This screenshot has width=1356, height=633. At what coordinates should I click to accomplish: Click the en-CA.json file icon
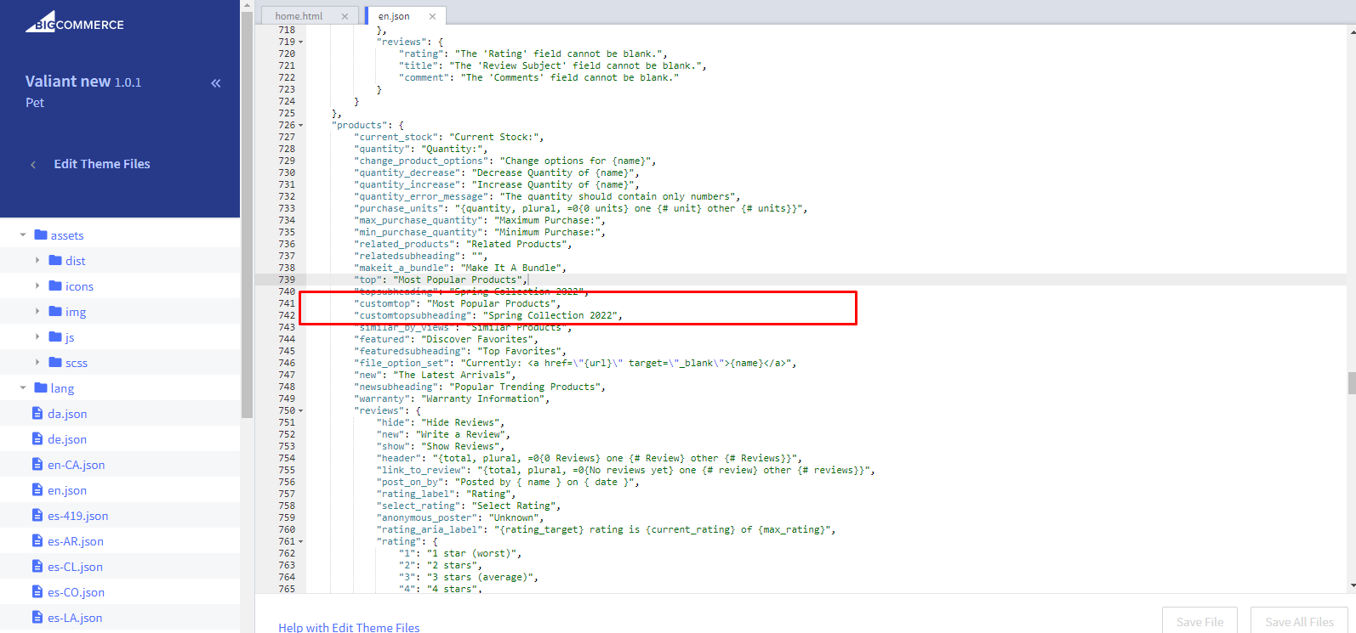(37, 465)
